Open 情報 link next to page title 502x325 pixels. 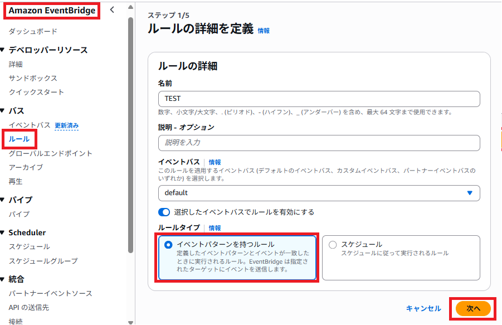click(264, 31)
